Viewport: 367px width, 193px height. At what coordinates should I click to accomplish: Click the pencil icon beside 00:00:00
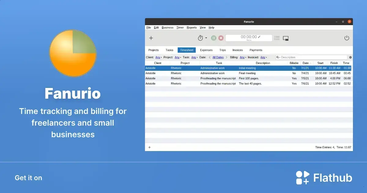259,37
